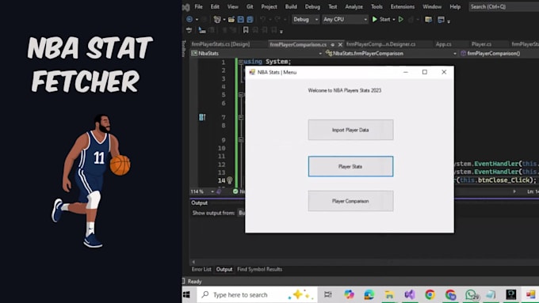539x303 pixels.
Task: Click the Visual Studio Search (Ctrl+Q) box
Action: (x=504, y=7)
